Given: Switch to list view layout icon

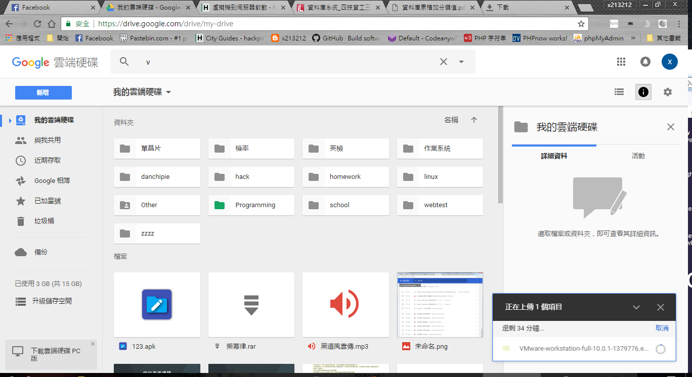Looking at the screenshot, I should [x=619, y=92].
